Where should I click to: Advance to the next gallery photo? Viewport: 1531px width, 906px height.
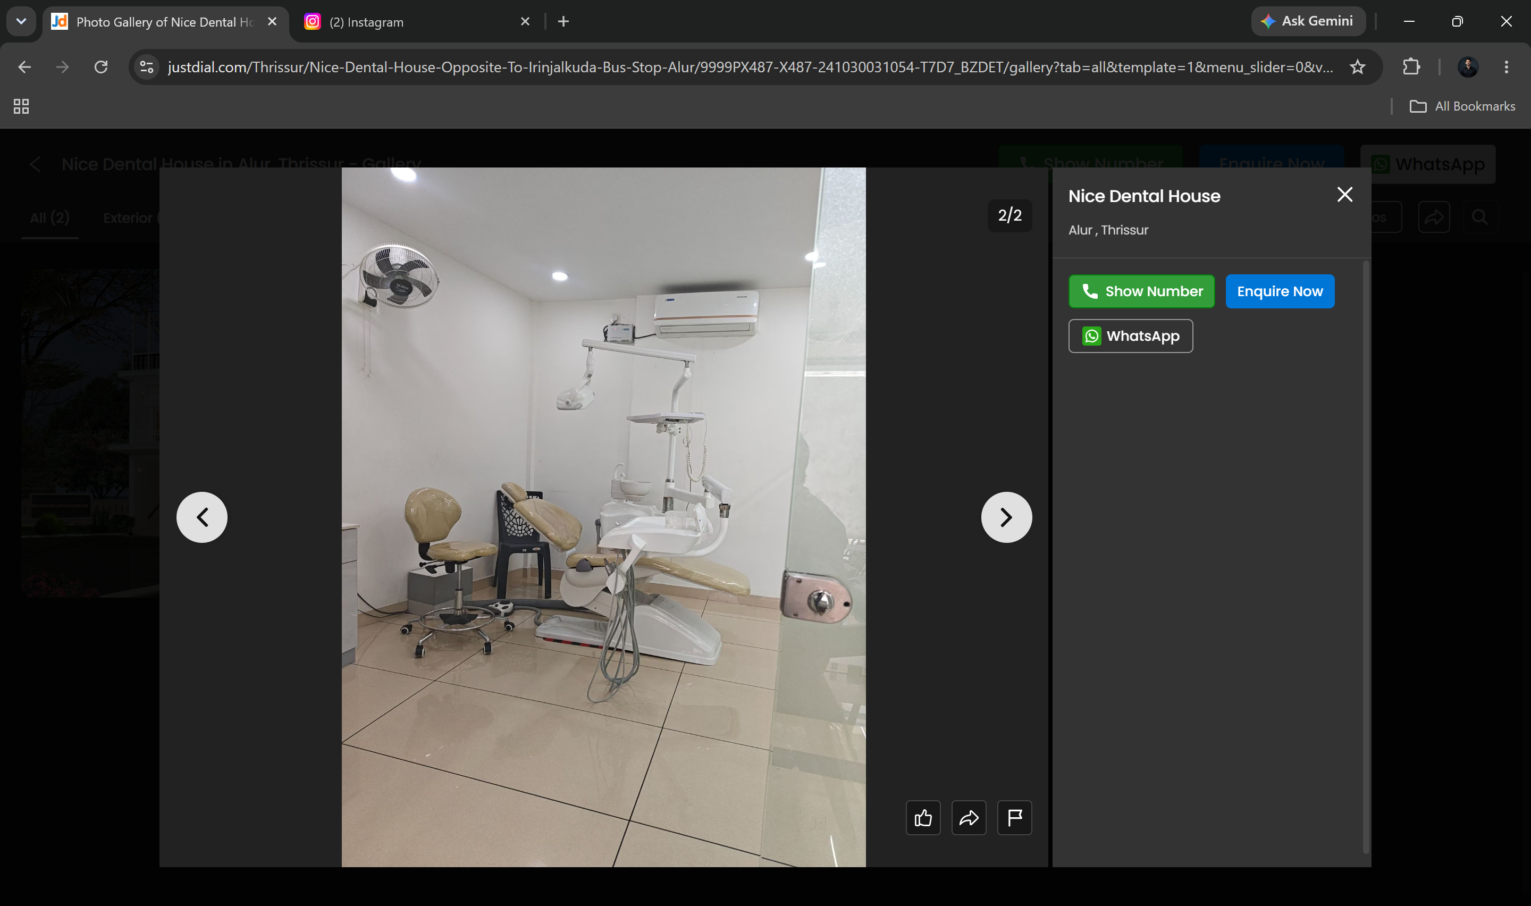pyautogui.click(x=1006, y=517)
